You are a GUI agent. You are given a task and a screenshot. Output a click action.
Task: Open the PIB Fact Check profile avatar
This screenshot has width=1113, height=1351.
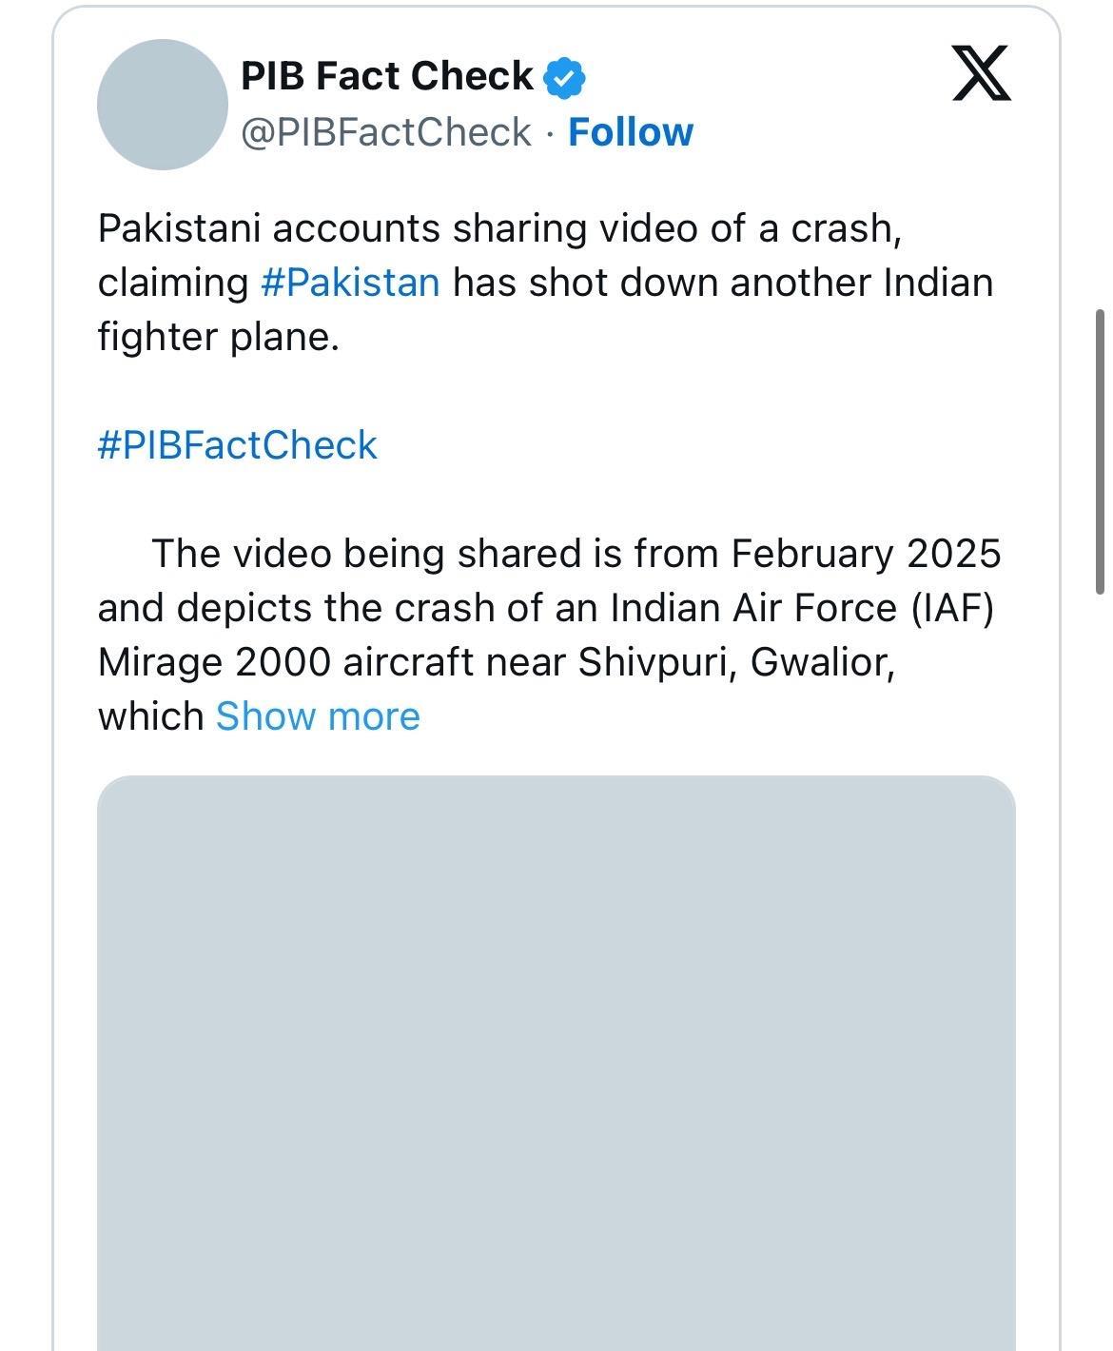pyautogui.click(x=163, y=105)
